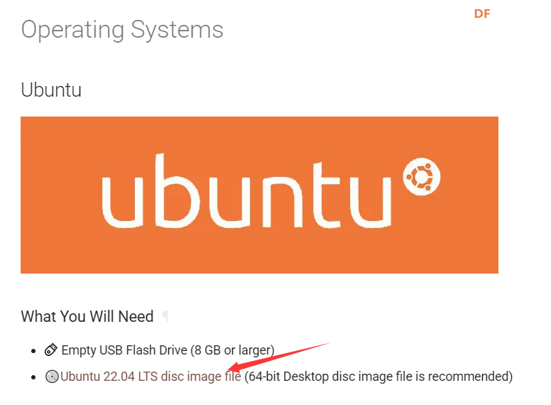551x405 pixels.
Task: Click the Ubuntu section heading
Action: [51, 90]
